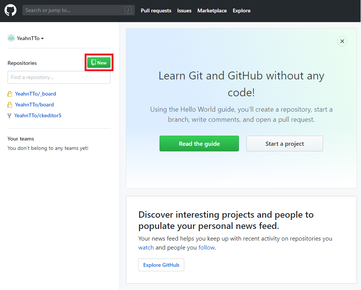Click the slash shortcut icon in search box
Viewport: 361px width, 290px height.
pos(128,10)
